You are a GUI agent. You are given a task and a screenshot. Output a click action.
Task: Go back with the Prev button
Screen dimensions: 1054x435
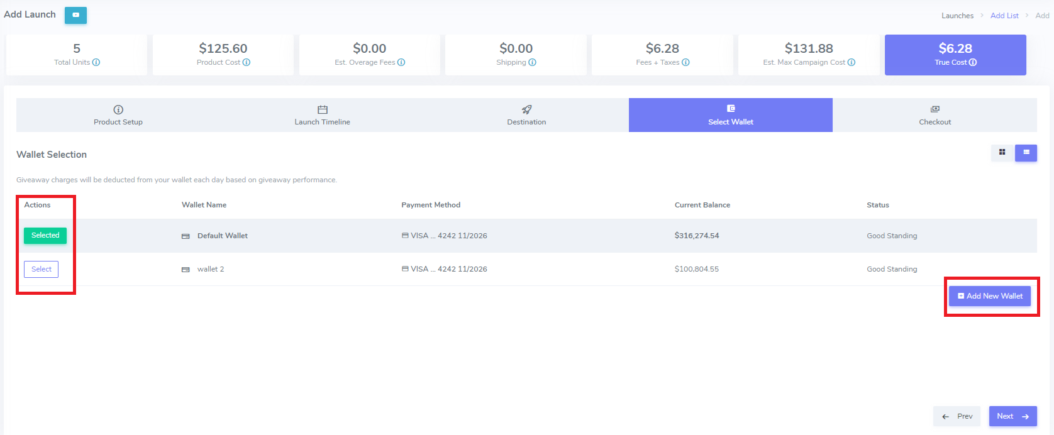coord(957,416)
